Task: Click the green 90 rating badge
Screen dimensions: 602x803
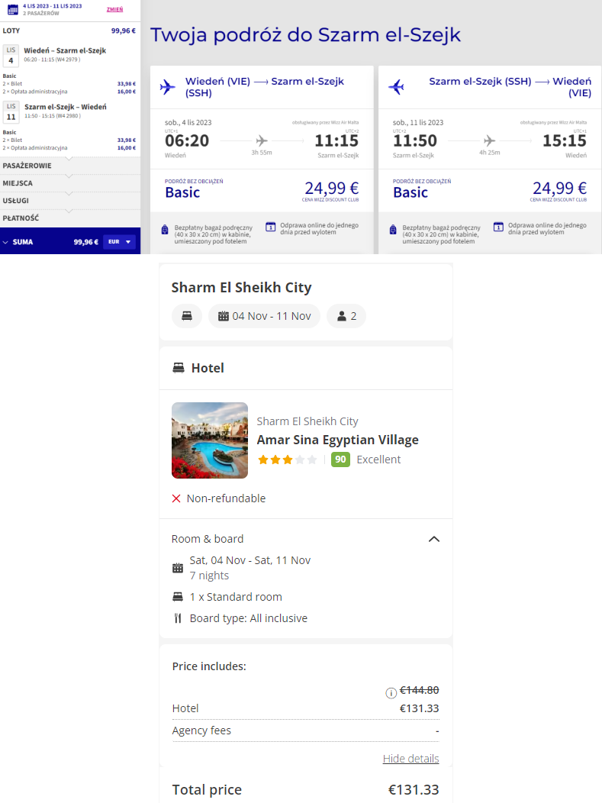Action: coord(340,460)
